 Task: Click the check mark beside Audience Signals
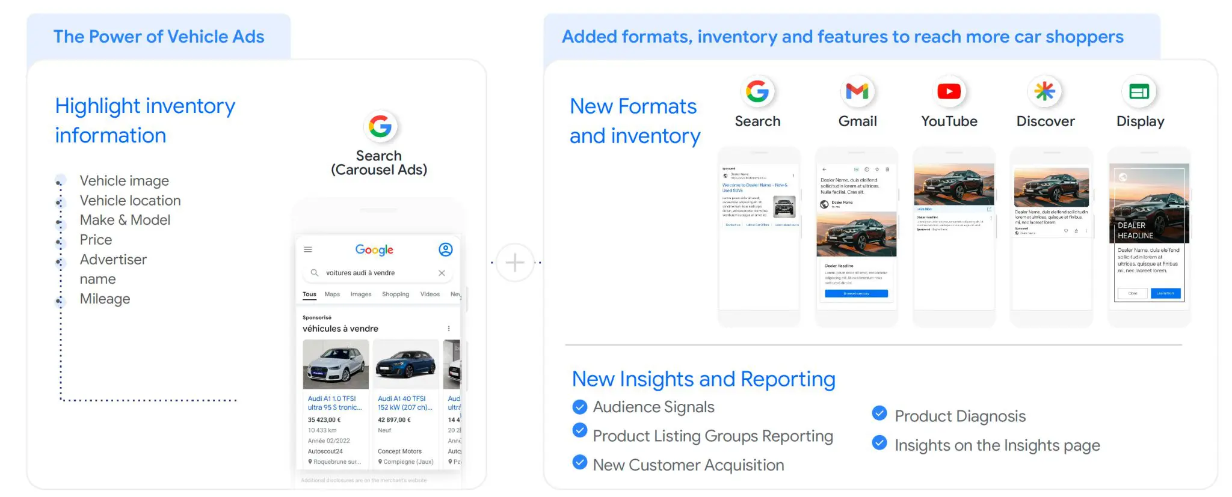tap(580, 407)
